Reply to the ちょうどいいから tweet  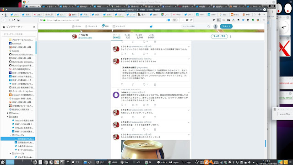point(122,54)
